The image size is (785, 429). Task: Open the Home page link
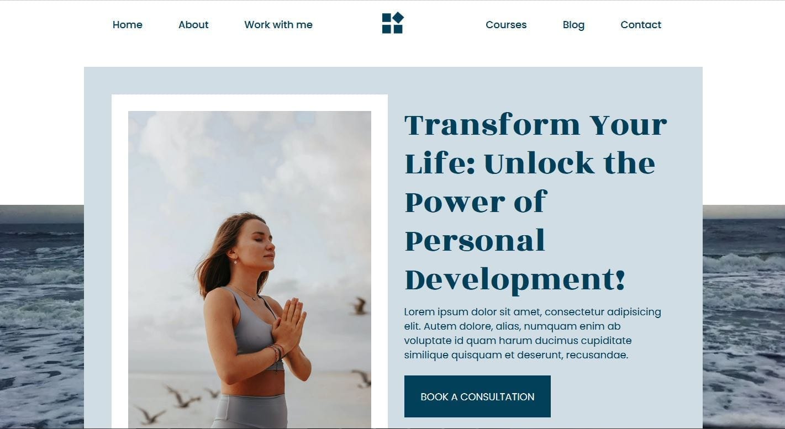128,25
